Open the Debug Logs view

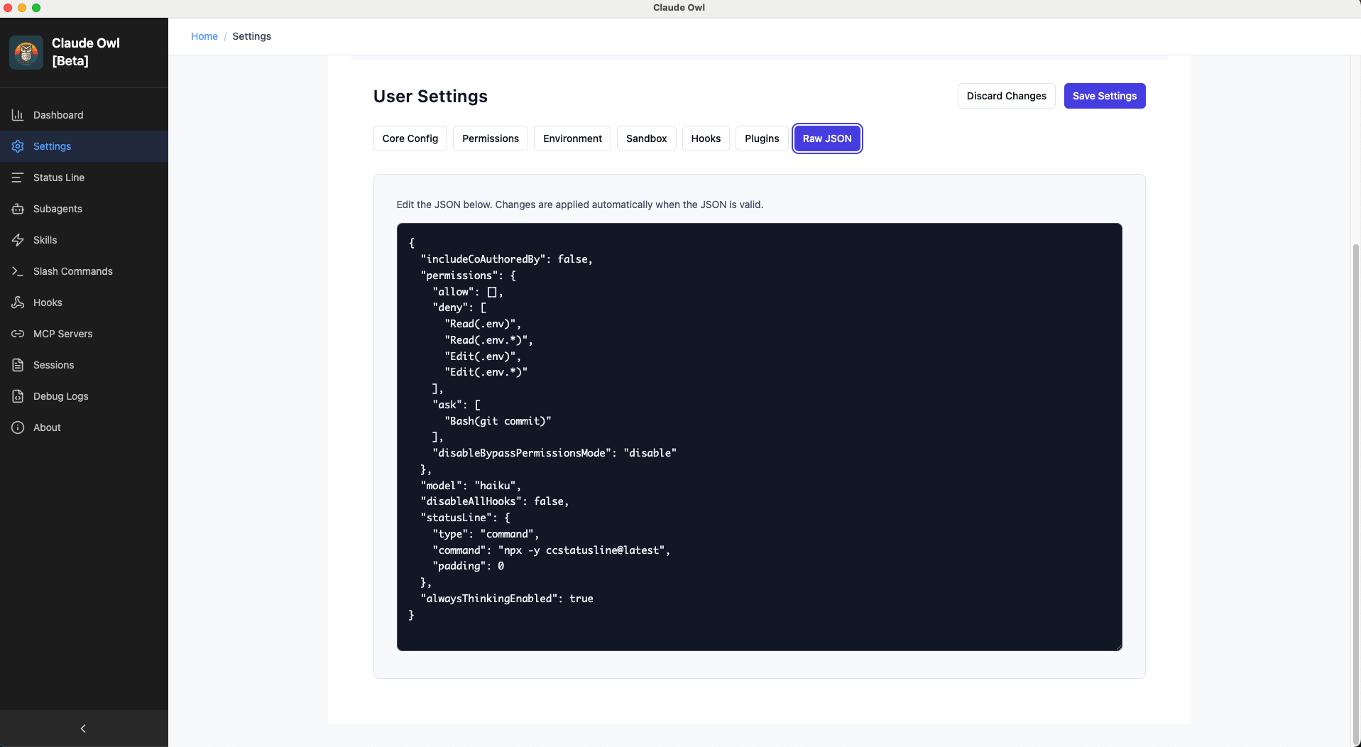[x=60, y=396]
